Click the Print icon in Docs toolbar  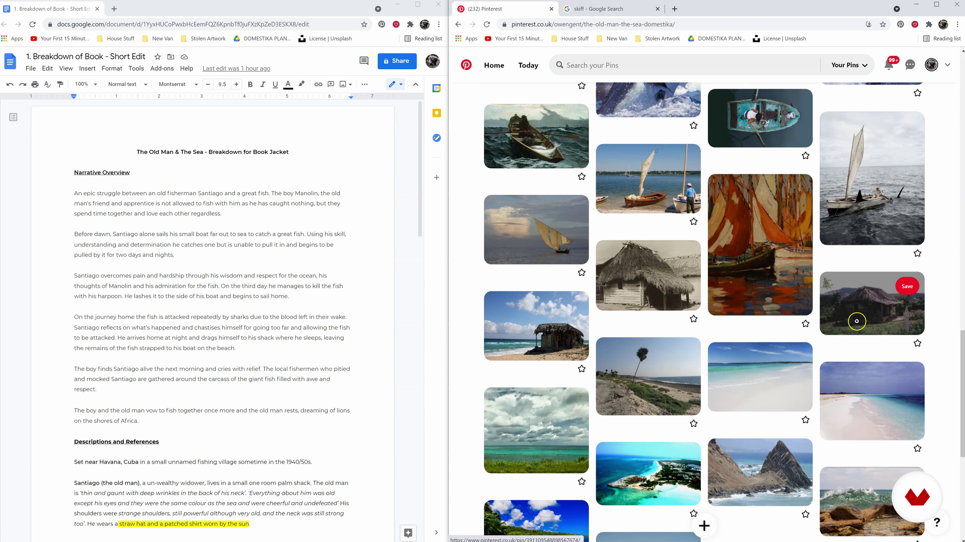tap(35, 84)
